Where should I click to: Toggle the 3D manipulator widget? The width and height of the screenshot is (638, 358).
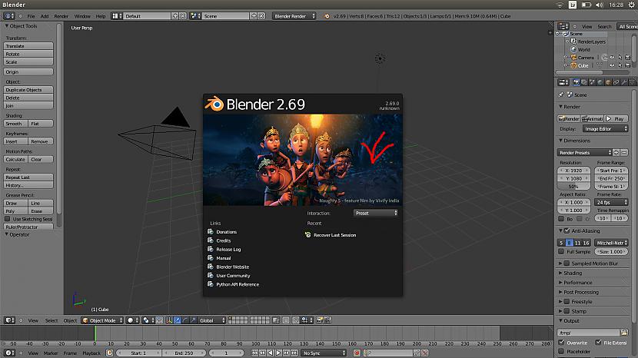tap(169, 320)
